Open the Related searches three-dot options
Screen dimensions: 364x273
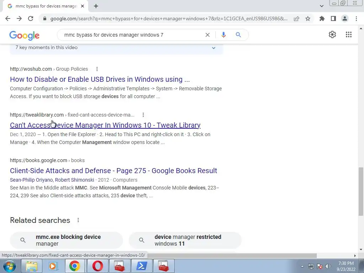click(78, 220)
